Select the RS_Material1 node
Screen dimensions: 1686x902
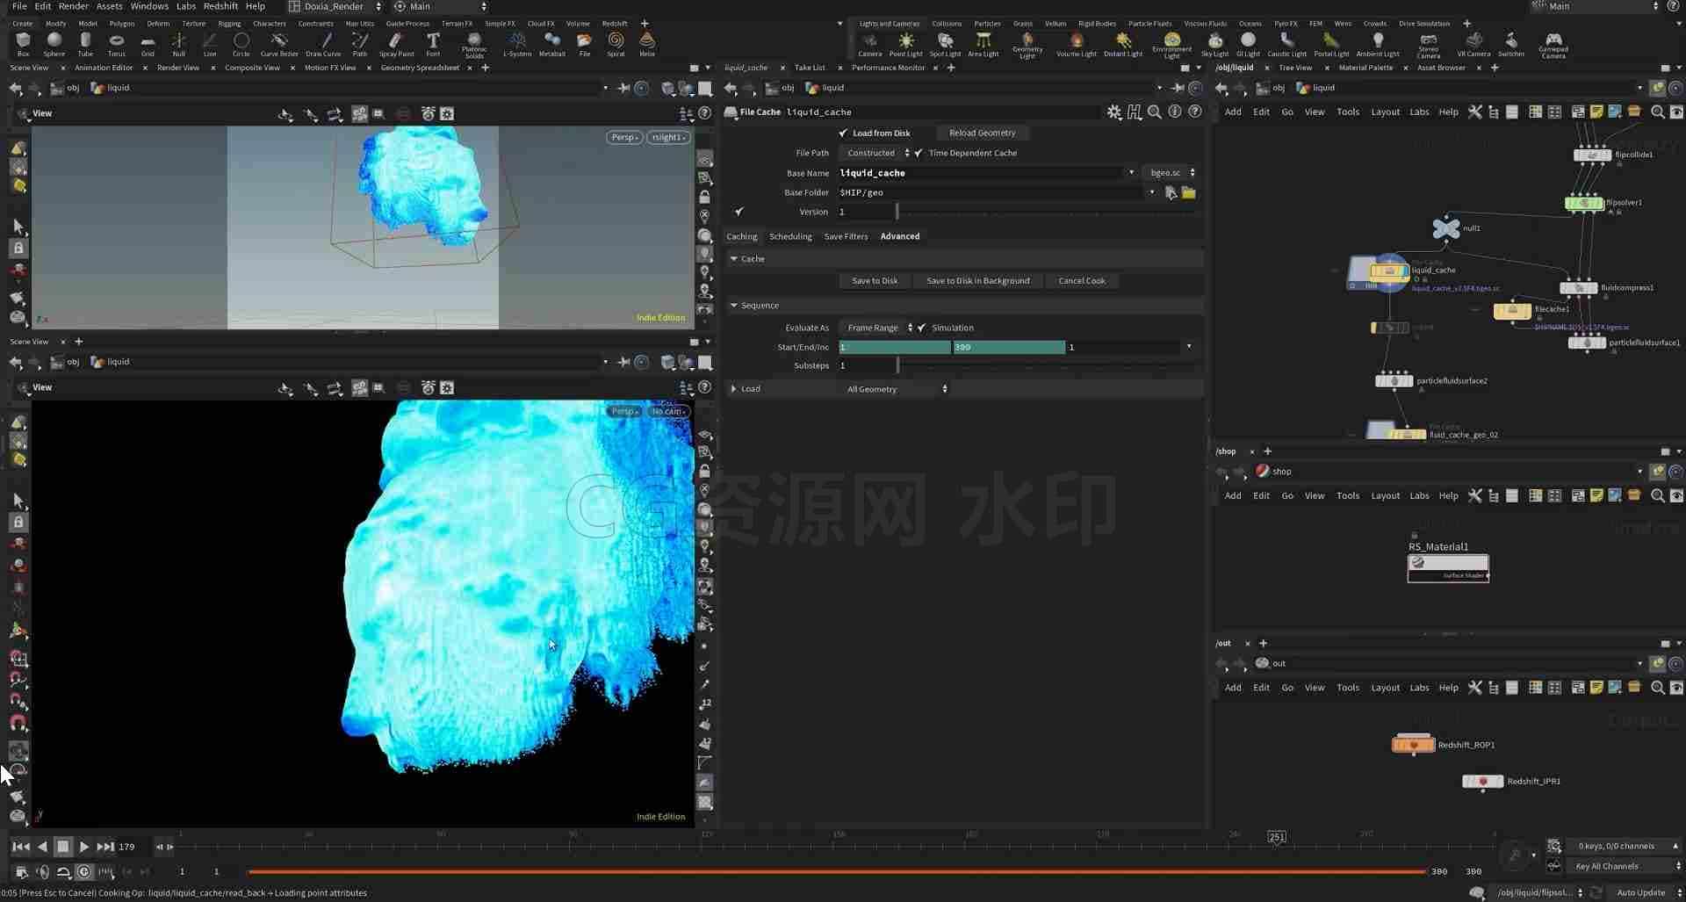(1448, 567)
